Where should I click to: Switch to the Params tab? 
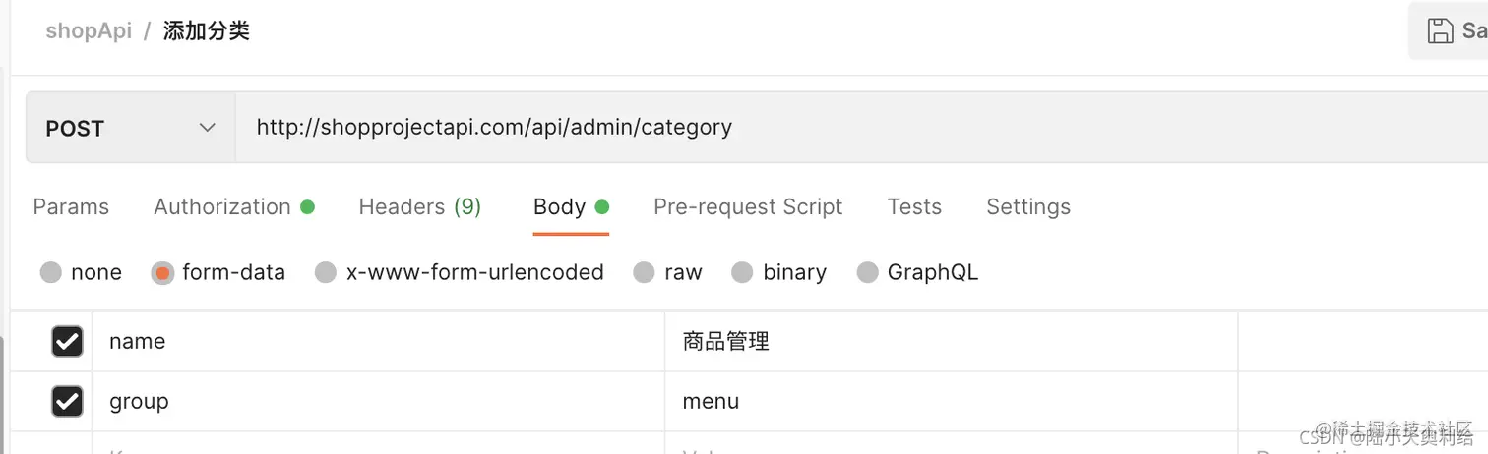pyautogui.click(x=71, y=207)
